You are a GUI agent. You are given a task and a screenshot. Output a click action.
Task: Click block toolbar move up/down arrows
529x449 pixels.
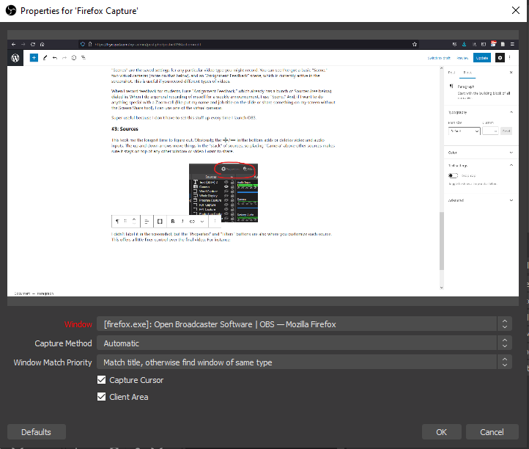tap(134, 222)
